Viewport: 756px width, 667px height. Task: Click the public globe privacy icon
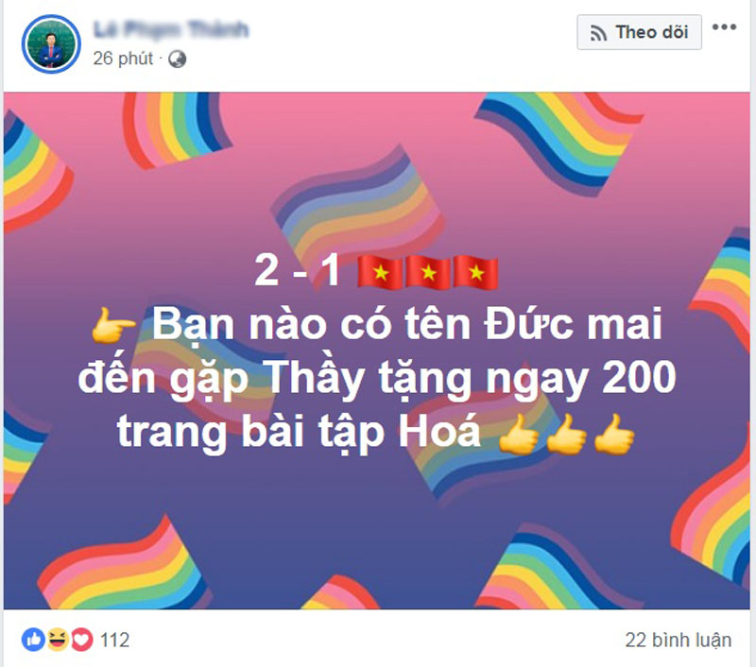[x=177, y=60]
